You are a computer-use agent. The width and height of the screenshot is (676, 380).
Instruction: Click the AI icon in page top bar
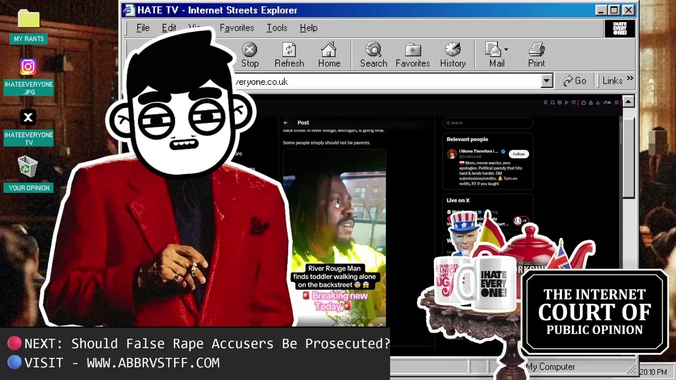607,102
